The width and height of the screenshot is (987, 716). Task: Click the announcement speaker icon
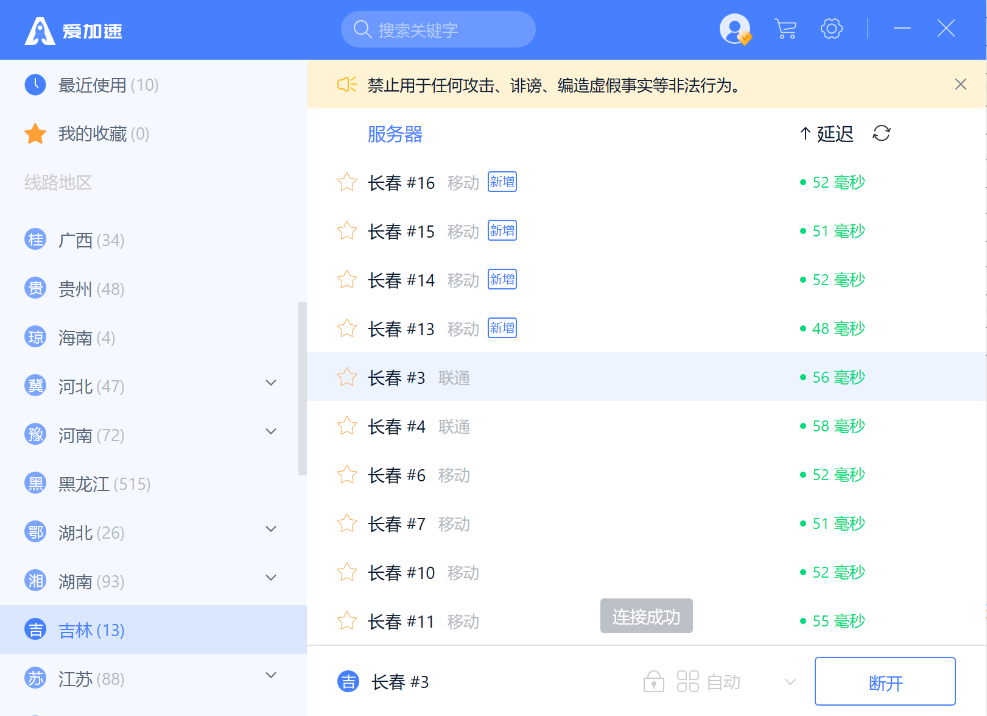(x=346, y=85)
